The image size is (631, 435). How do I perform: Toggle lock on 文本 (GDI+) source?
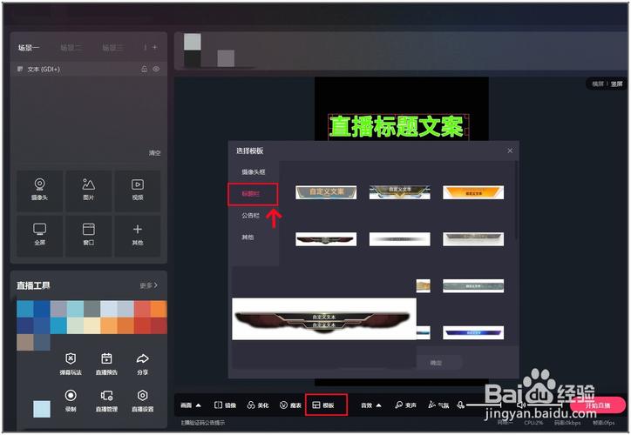144,69
